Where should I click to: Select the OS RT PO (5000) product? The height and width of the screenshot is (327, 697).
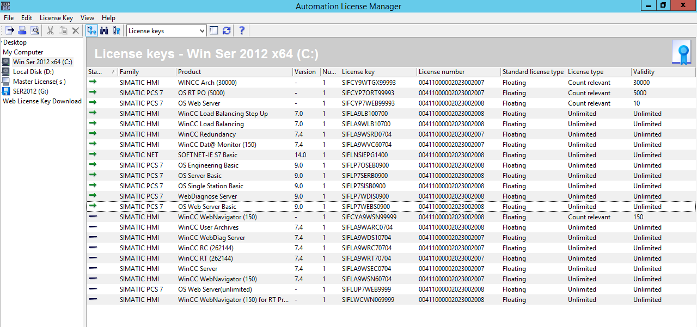pyautogui.click(x=201, y=93)
